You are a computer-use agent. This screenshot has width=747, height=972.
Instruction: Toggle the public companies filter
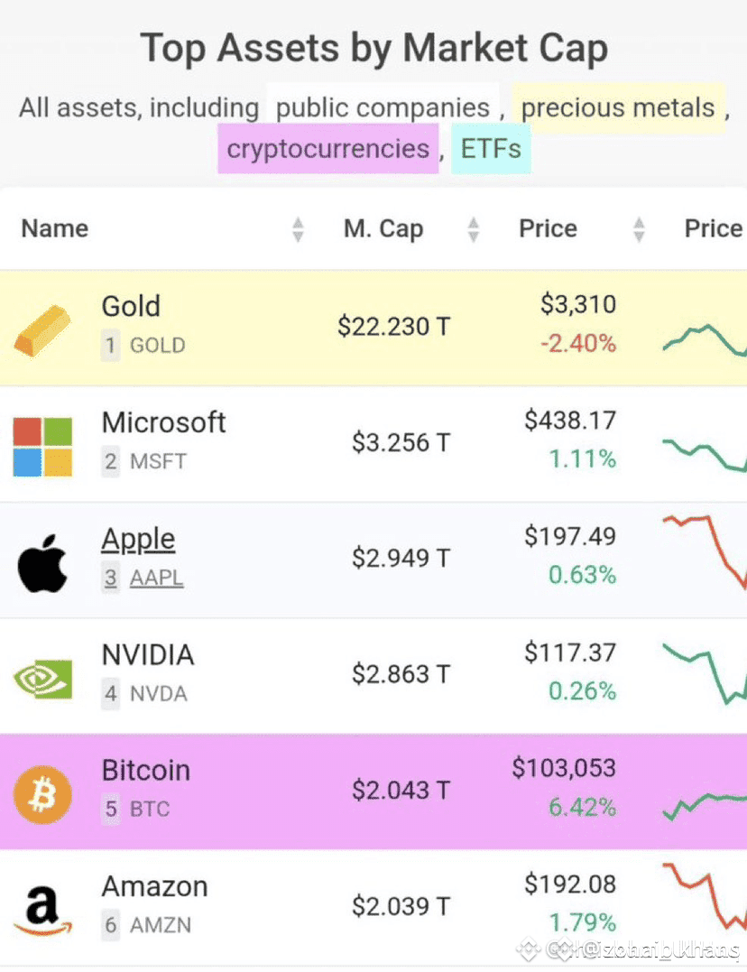383,108
